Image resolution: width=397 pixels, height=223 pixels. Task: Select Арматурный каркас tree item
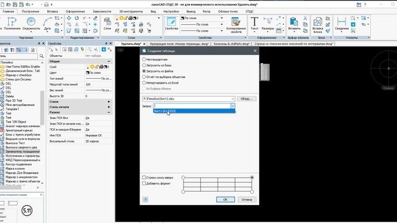pyautogui.click(x=20, y=130)
